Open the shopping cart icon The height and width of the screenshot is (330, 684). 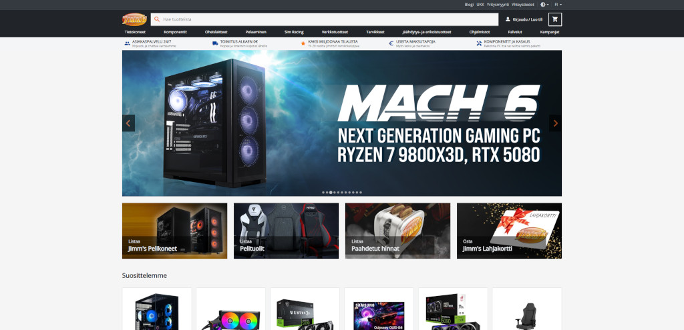[x=554, y=19]
